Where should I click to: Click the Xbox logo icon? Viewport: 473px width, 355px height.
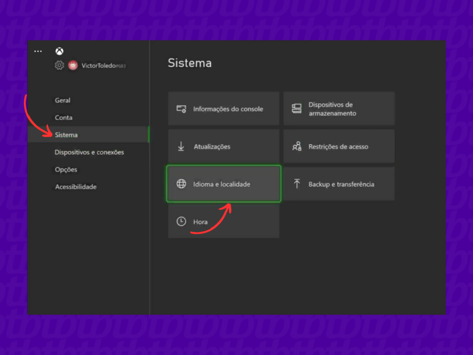59,51
